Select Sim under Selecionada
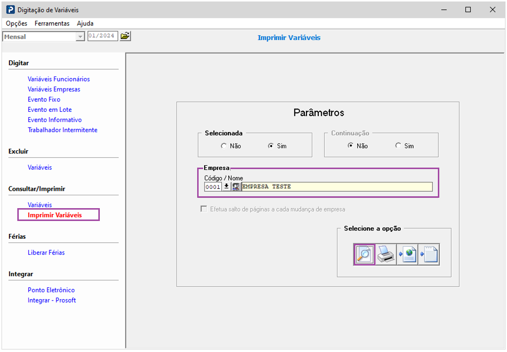 277,146
